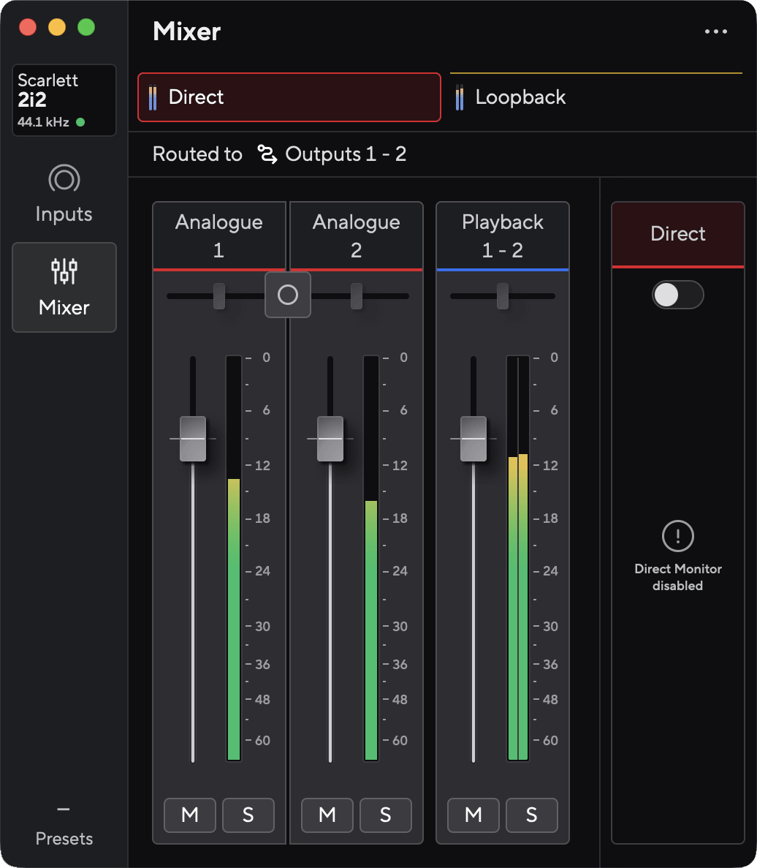Click the Presets dash icon
This screenshot has height=868, width=757.
(x=64, y=809)
